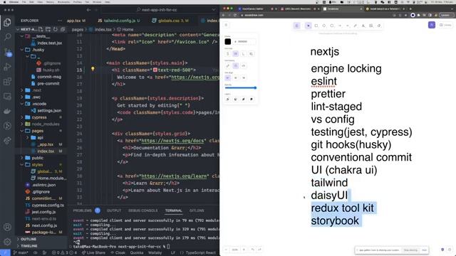
Task: Open Source Control view in activity bar
Action: (8, 52)
